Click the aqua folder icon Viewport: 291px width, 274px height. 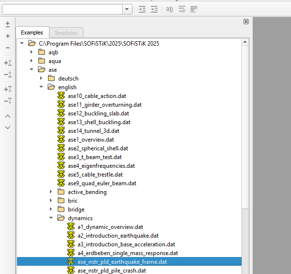(x=42, y=61)
